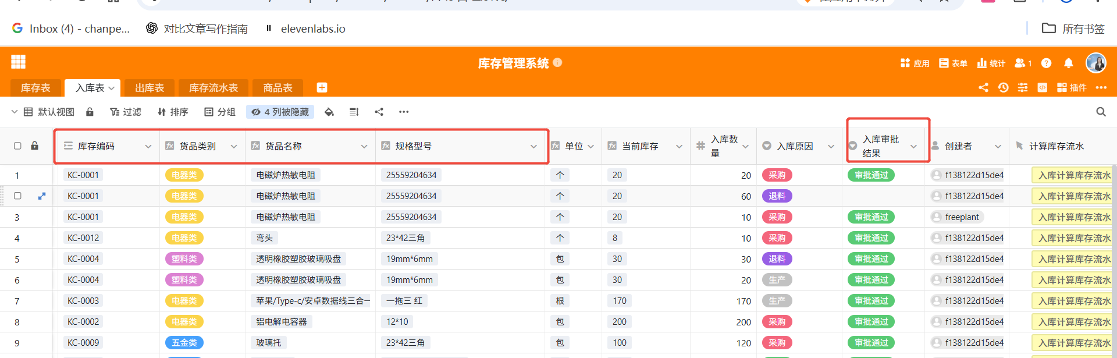
Task: Switch to the 库存流水表 tab
Action: point(214,88)
